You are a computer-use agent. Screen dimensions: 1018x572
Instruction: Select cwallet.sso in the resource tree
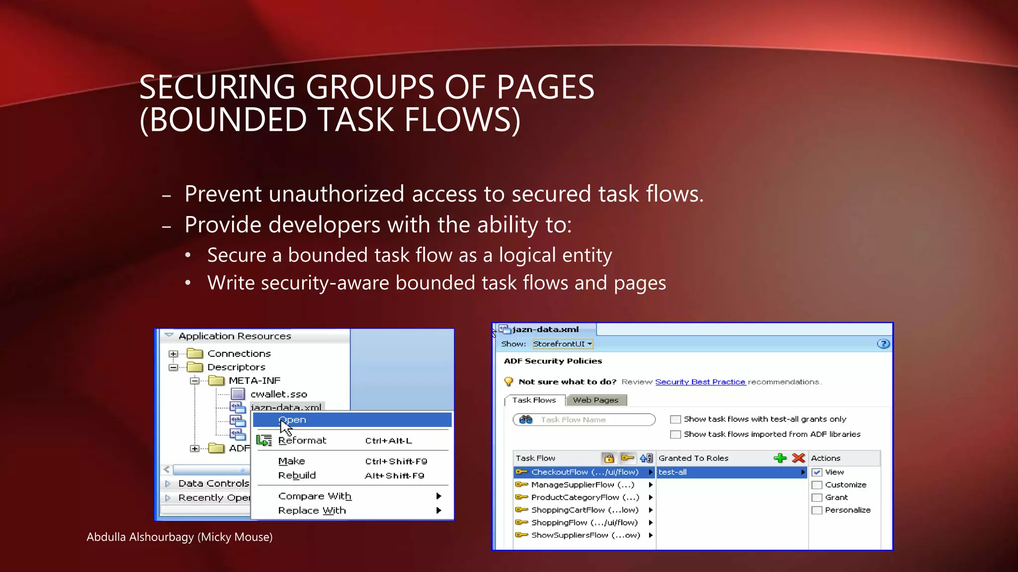click(x=278, y=394)
